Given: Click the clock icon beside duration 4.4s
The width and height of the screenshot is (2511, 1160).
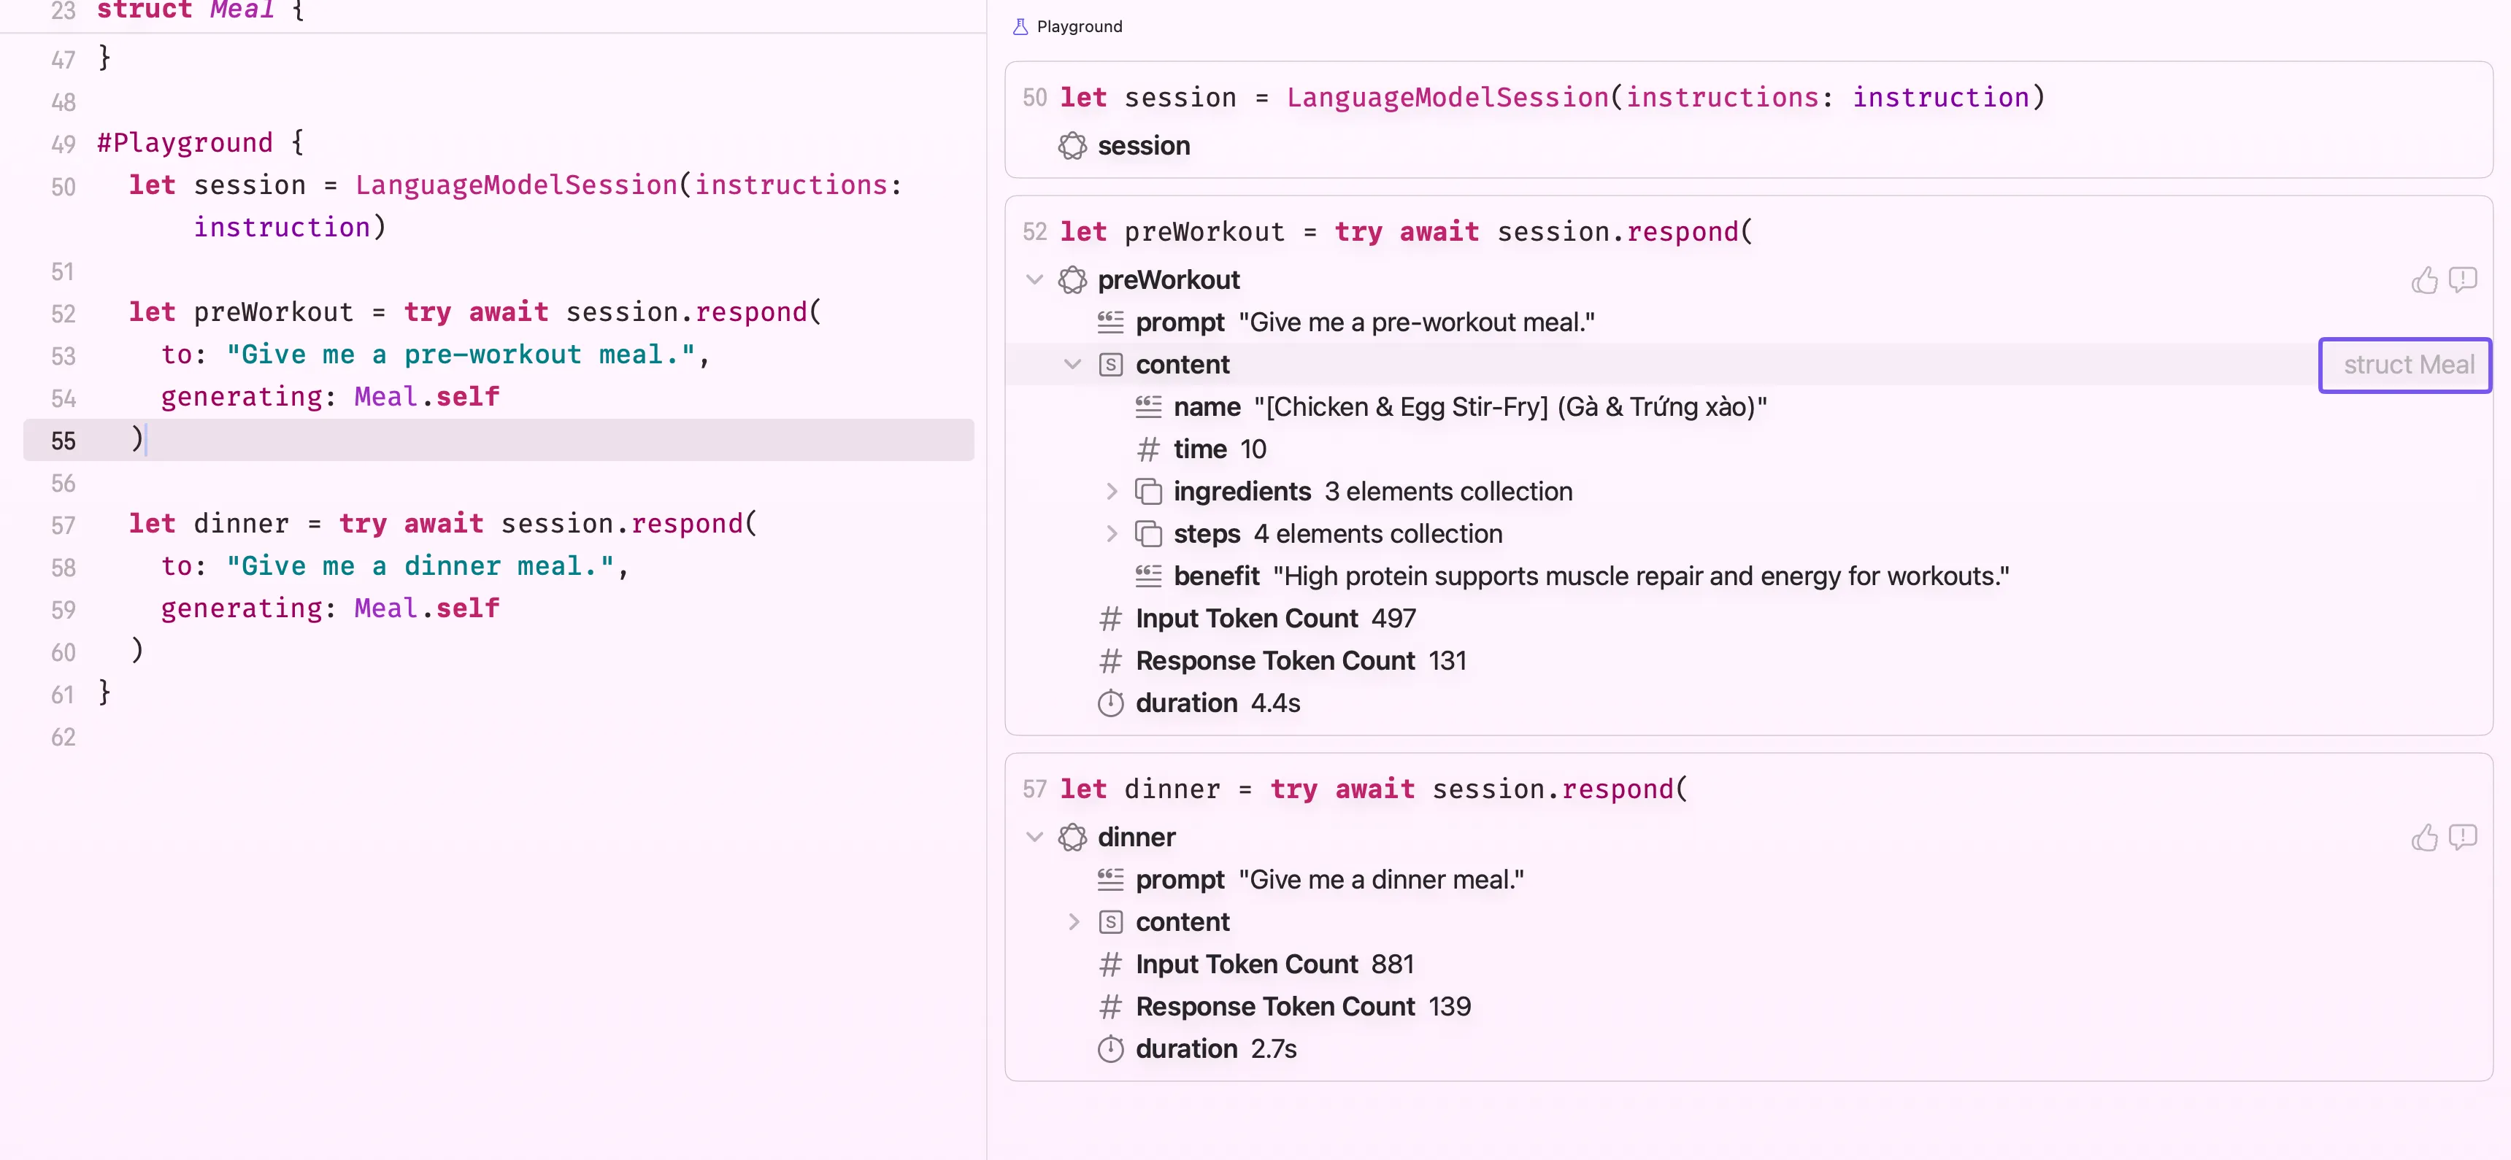Looking at the screenshot, I should tap(1110, 703).
